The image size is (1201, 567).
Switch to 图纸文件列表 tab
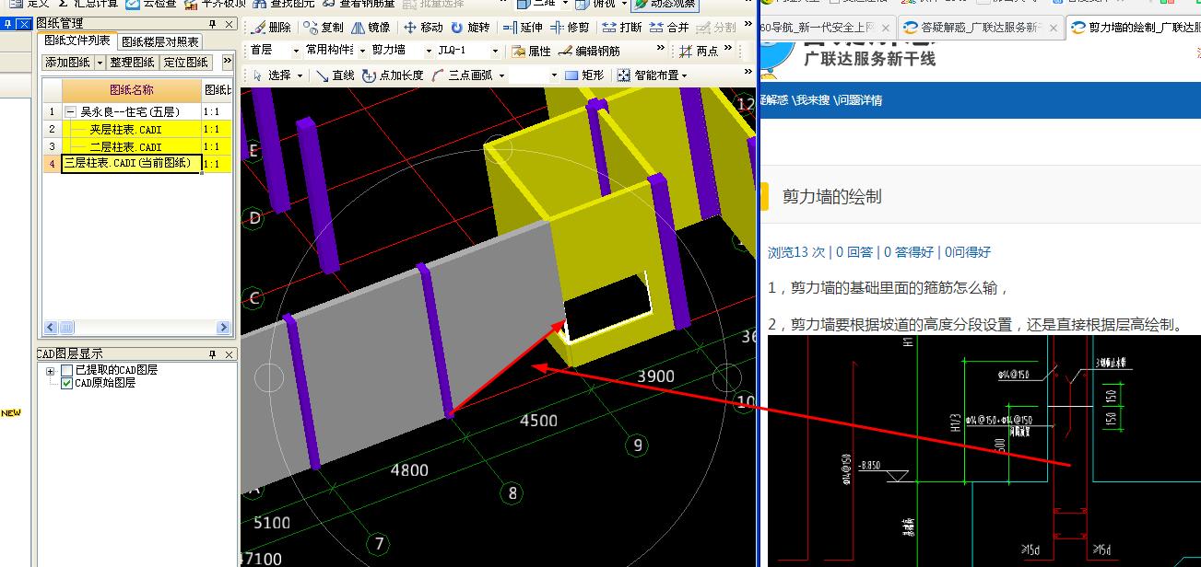coord(77,41)
